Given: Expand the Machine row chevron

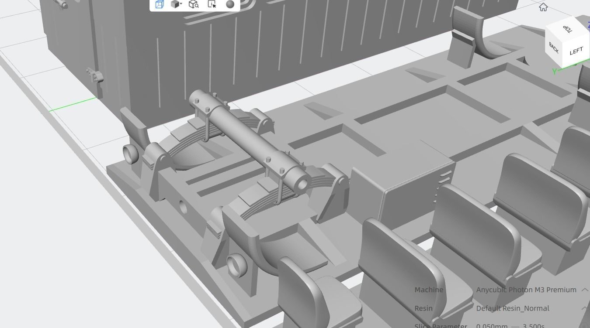Looking at the screenshot, I should [584, 290].
